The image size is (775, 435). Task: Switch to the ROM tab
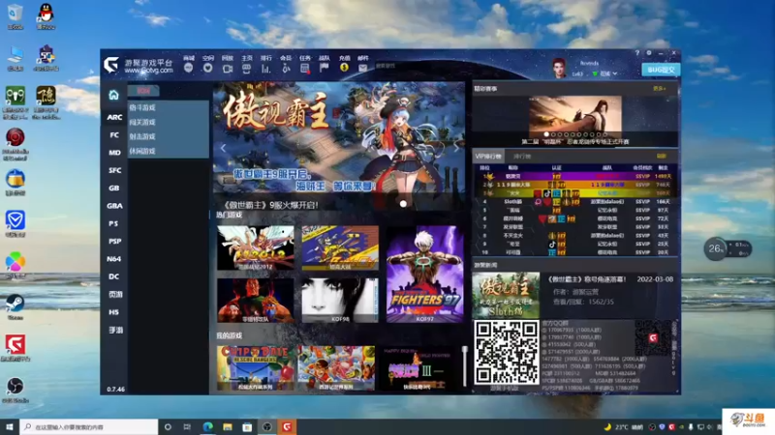coord(143,91)
